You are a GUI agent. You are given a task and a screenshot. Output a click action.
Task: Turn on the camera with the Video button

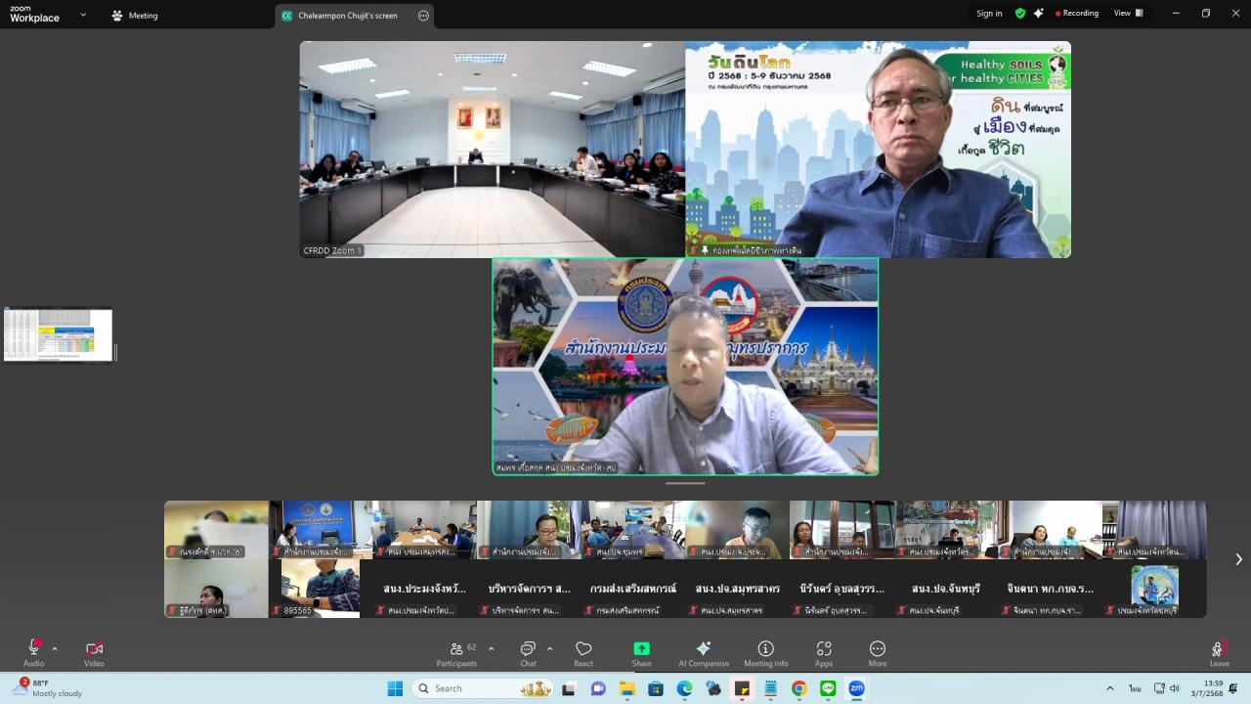[x=94, y=652]
